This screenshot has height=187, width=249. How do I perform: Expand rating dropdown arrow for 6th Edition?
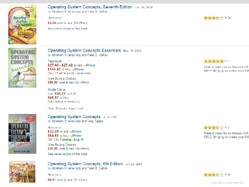pos(226,175)
